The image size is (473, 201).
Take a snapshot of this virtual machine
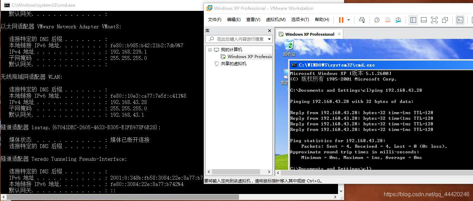pos(377,20)
